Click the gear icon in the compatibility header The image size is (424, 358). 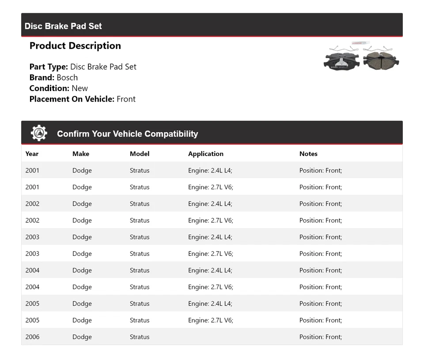(x=39, y=133)
